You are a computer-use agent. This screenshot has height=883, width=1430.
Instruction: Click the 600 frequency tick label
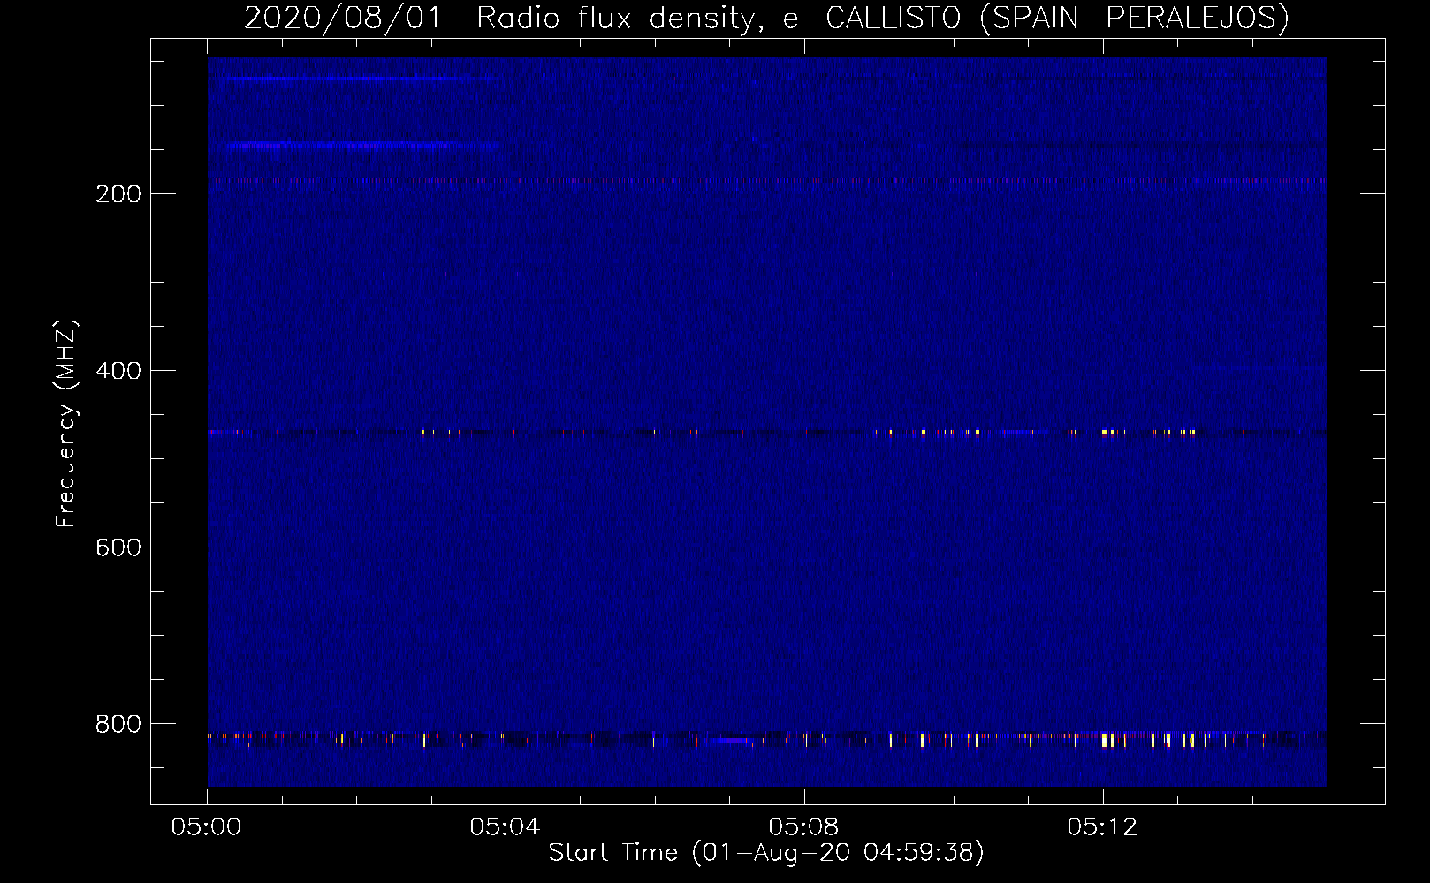pyautogui.click(x=118, y=547)
